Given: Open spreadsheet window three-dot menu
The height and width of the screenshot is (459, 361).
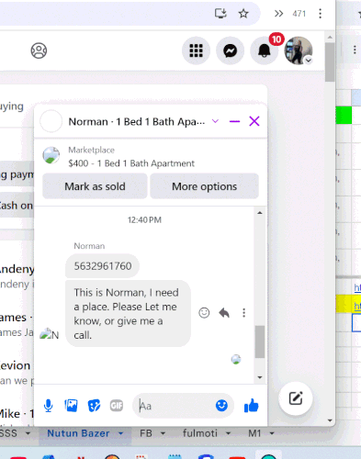Looking at the screenshot, I should [x=355, y=50].
